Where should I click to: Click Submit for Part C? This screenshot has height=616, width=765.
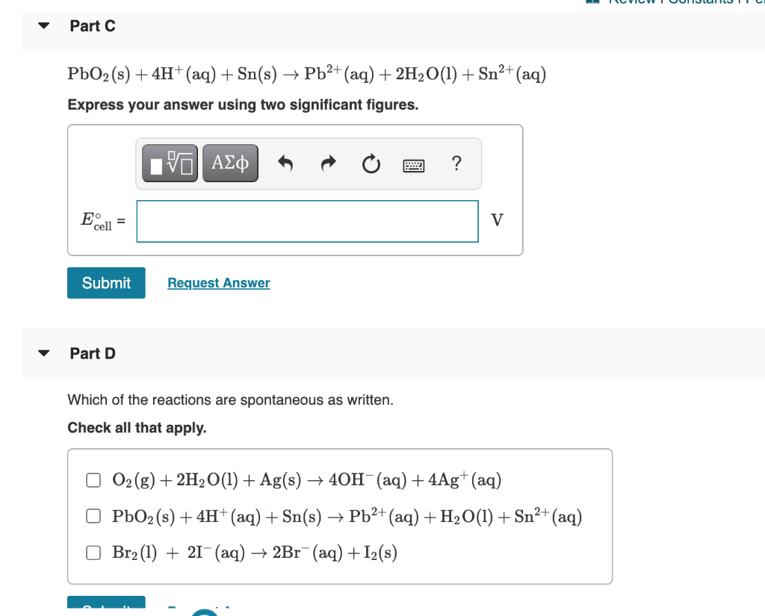tap(106, 283)
